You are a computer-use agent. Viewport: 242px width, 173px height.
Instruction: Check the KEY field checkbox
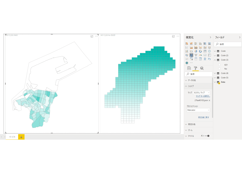(x=219, y=65)
